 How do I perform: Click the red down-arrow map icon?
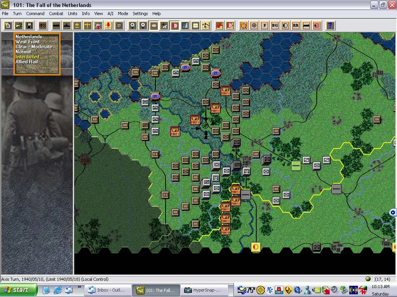tap(109, 25)
